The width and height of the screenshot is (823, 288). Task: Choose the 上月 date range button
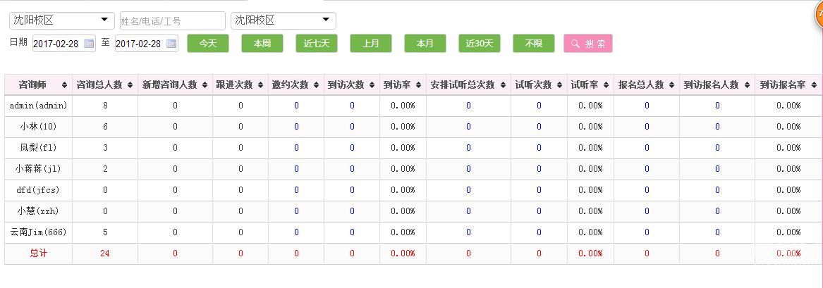370,44
